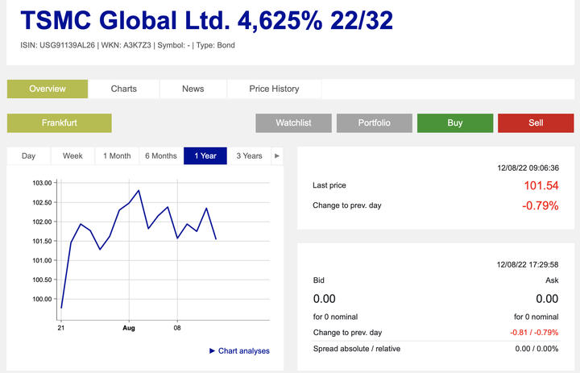Set chart range to Week

(x=72, y=155)
